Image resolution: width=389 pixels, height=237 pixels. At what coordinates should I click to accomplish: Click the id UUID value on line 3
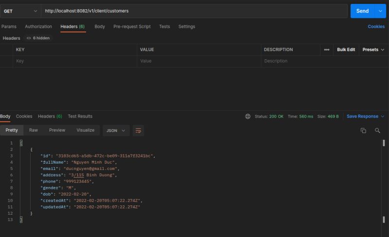coord(104,156)
